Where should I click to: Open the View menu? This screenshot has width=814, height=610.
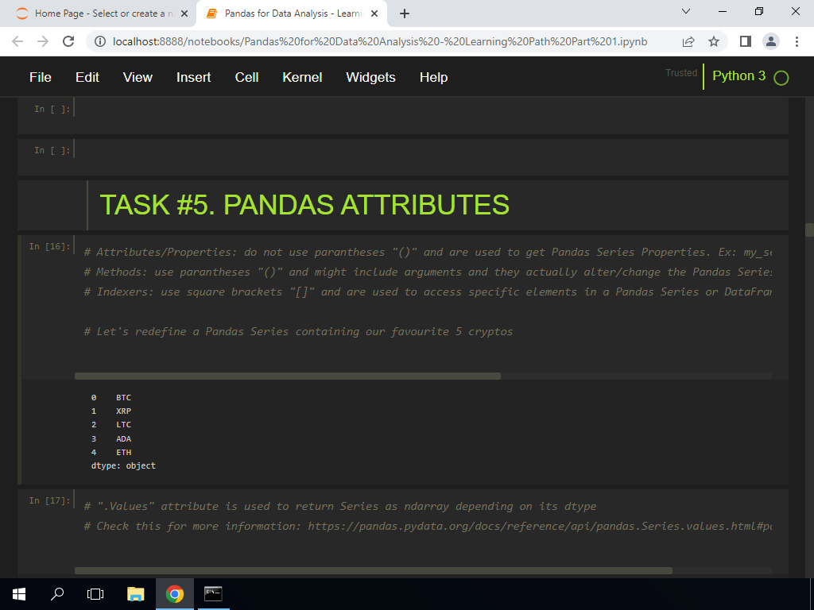[x=138, y=77]
